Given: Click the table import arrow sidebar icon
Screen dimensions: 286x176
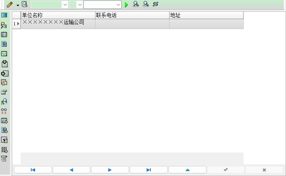Looking at the screenshot, I should 4,140.
